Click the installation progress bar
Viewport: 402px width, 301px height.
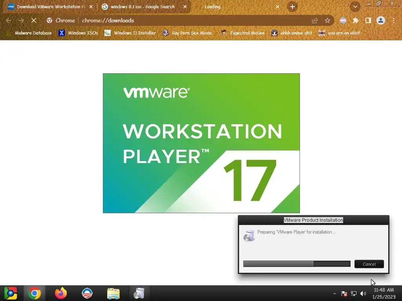tap(297, 264)
